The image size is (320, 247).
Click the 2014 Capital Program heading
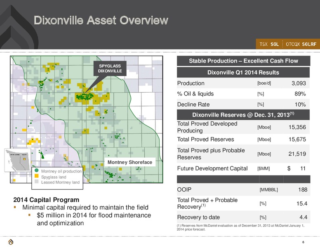tap(46, 200)
